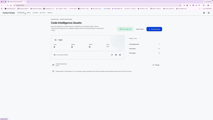Go to the Metrics tab
Screen dimensions: 213x120
coord(50,13)
